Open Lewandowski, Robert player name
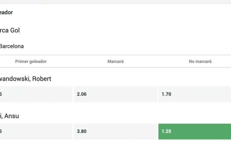Image resolution: width=231 pixels, height=146 pixels. 25,79
